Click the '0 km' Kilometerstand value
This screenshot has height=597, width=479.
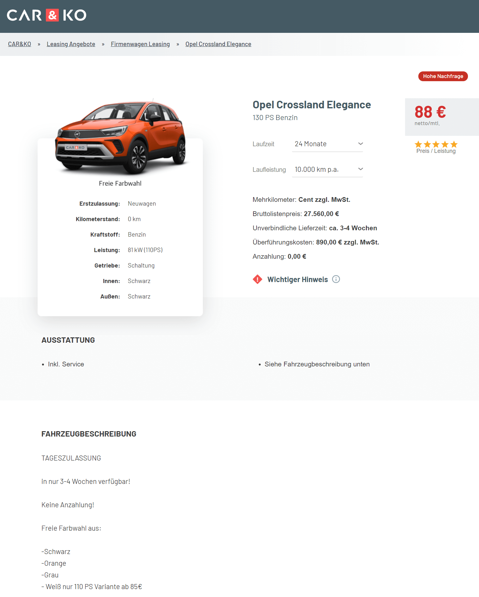[x=134, y=219]
